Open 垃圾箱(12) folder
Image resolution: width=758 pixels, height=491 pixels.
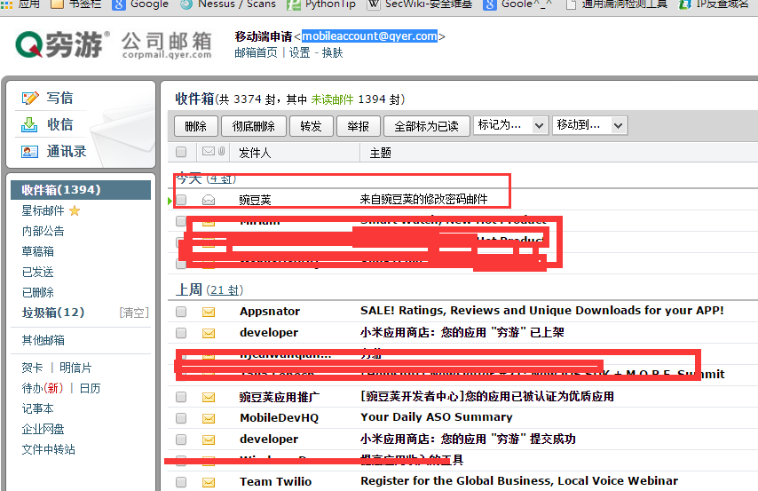coord(53,313)
